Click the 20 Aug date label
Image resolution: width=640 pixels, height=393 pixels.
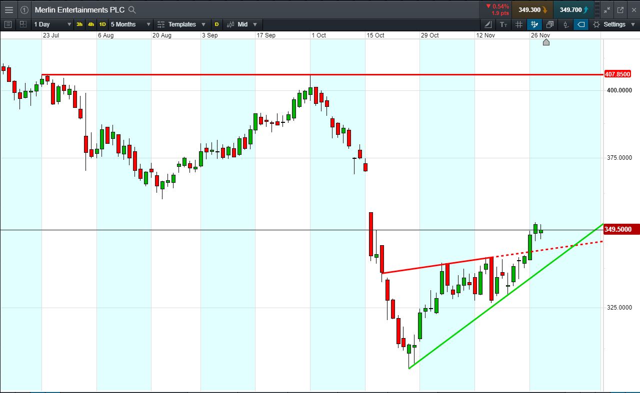point(162,35)
